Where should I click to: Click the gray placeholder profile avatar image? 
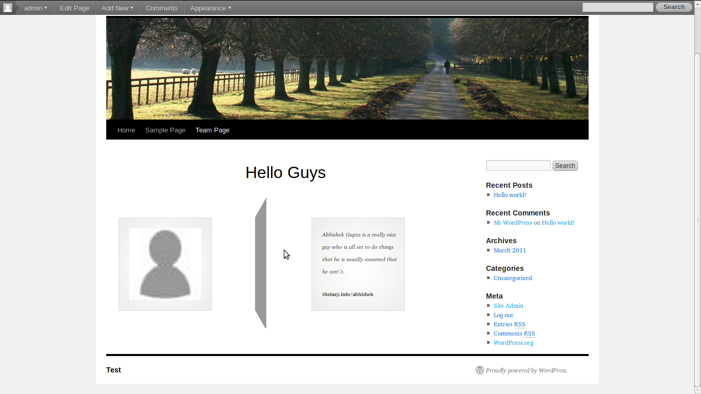click(x=165, y=264)
